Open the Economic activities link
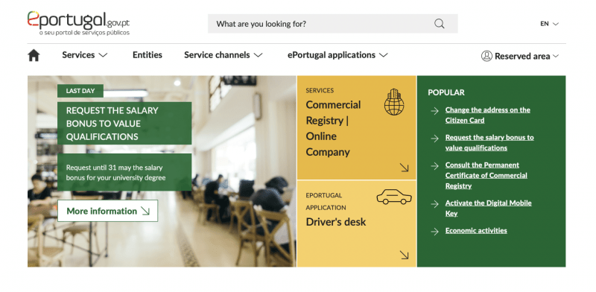Viewport: 596px width, 292px height. click(476, 230)
